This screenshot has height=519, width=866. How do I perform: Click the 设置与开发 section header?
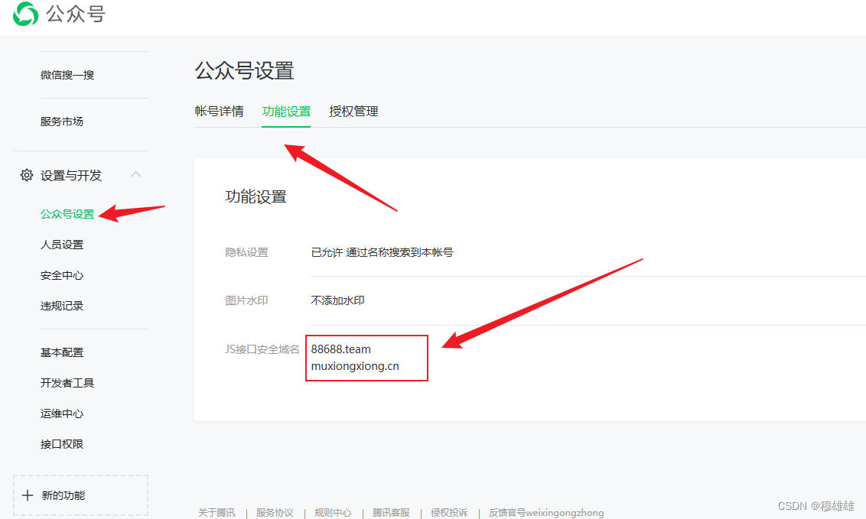[80, 175]
